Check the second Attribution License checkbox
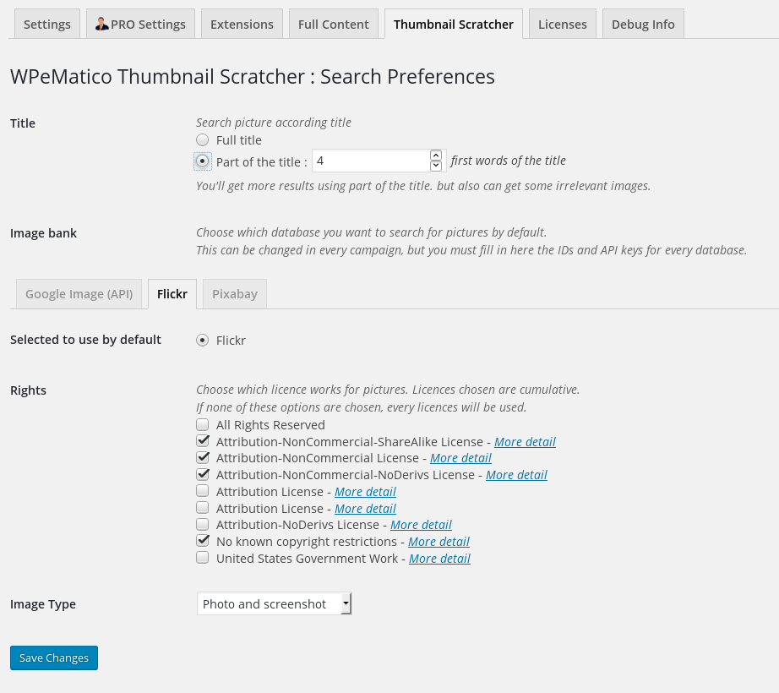The height and width of the screenshot is (693, 779). point(202,508)
